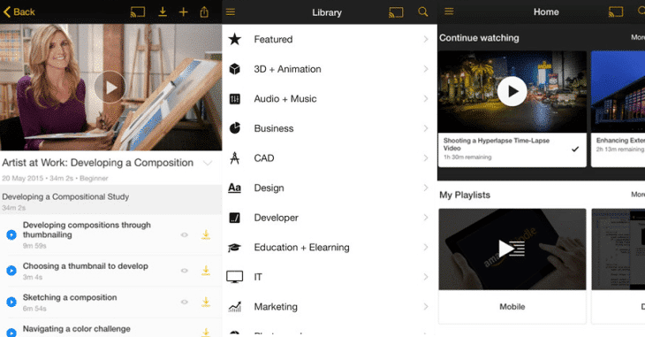The image size is (645, 337).
Task: Select the Developer category label
Action: tap(276, 218)
